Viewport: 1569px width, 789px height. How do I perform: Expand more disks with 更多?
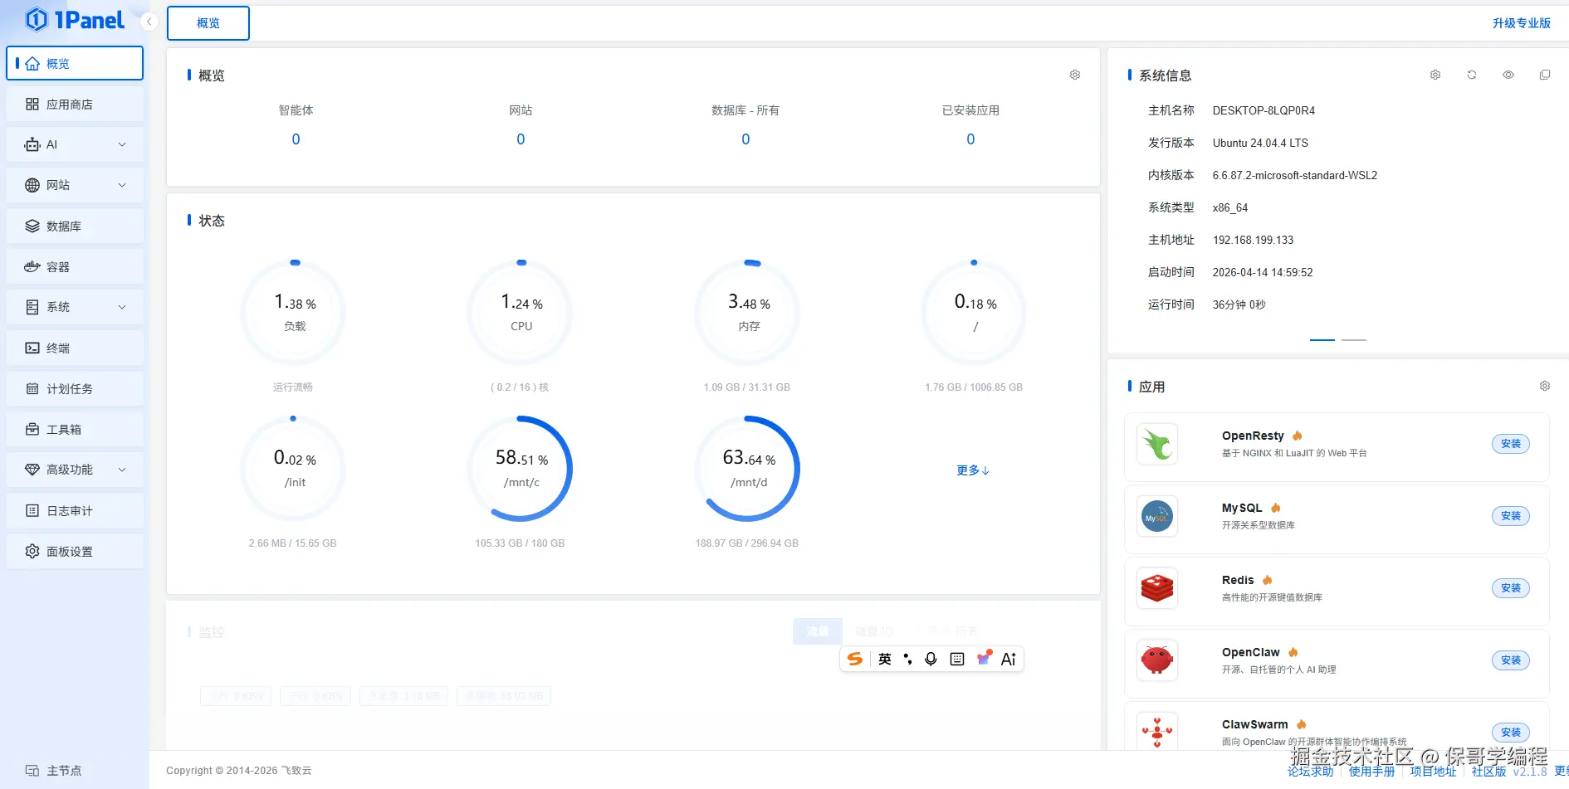[973, 470]
